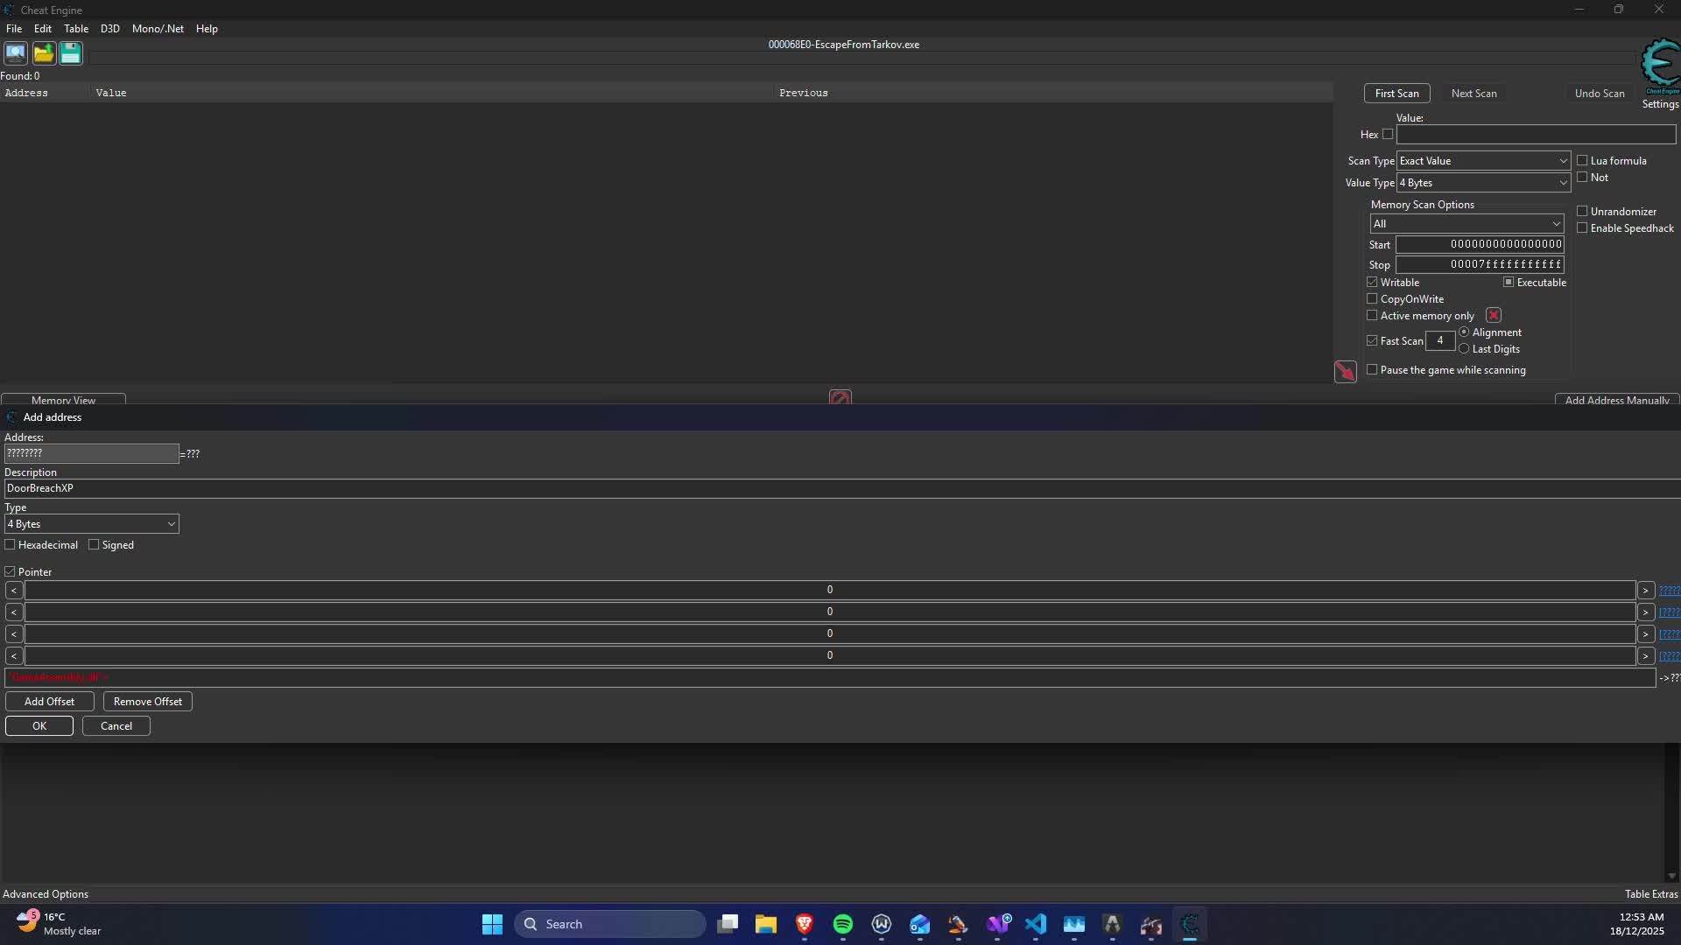Enable Active memory only checkbox
This screenshot has height=945, width=1681.
pyautogui.click(x=1372, y=316)
